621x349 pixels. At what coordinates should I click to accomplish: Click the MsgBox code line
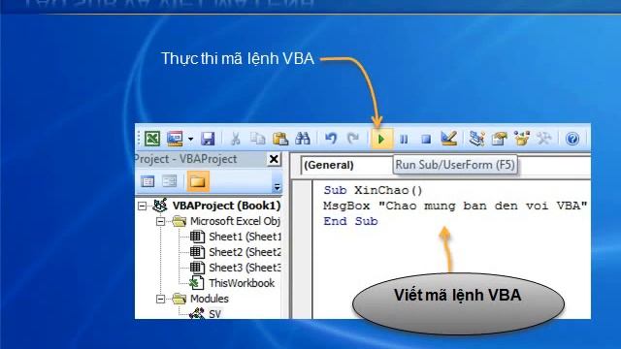point(455,206)
